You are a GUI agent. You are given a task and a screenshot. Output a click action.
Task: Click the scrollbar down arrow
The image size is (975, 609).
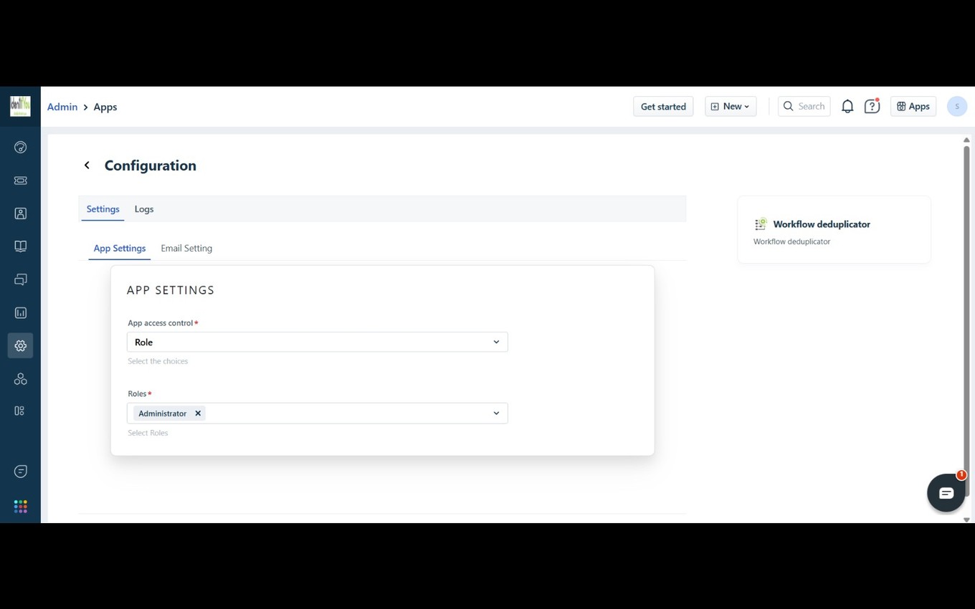(x=966, y=519)
